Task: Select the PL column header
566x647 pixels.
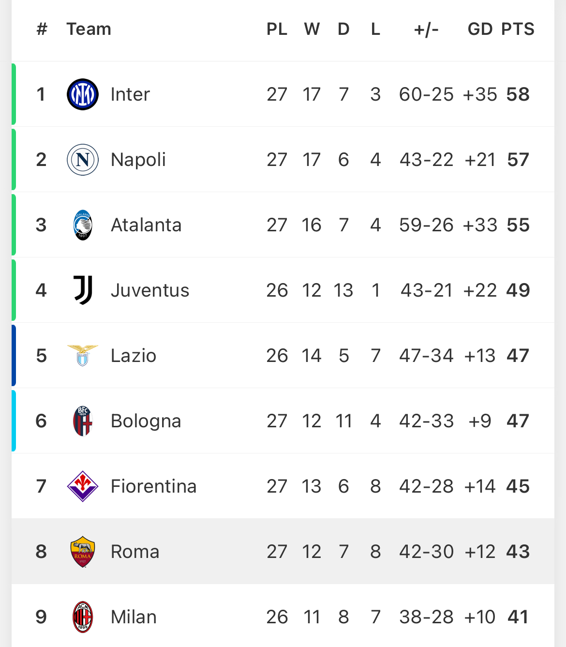Action: click(277, 29)
